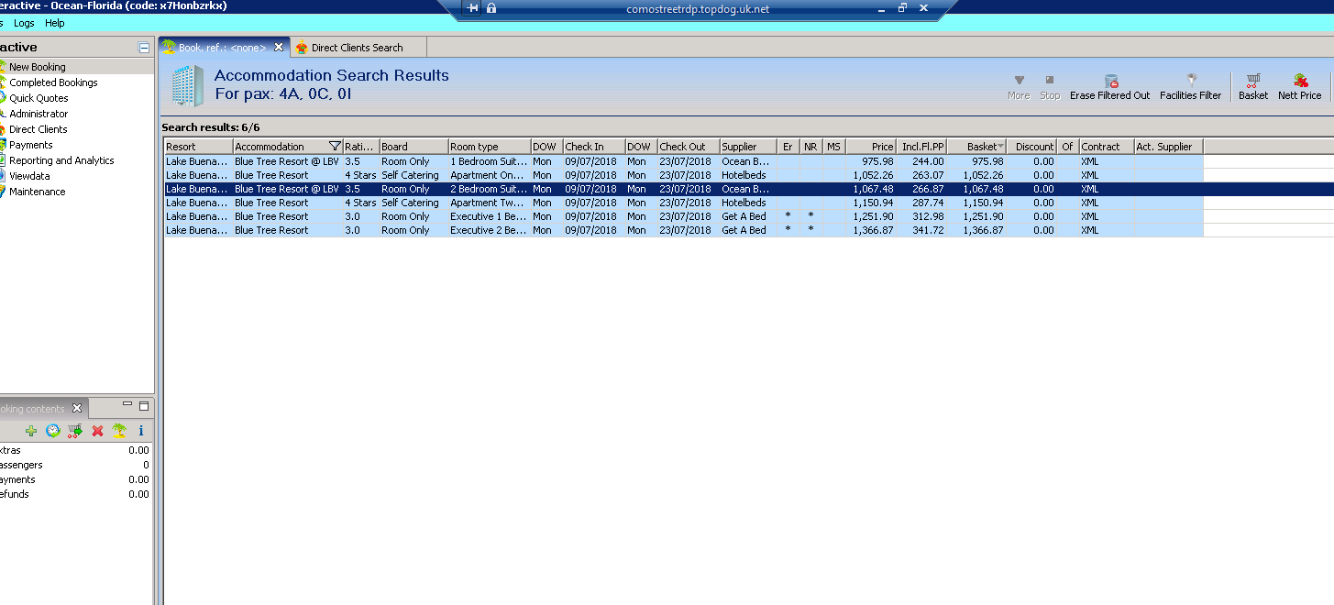Click the More arrow toolbar icon
Screen dimensions: 1334x605
coord(1019,81)
